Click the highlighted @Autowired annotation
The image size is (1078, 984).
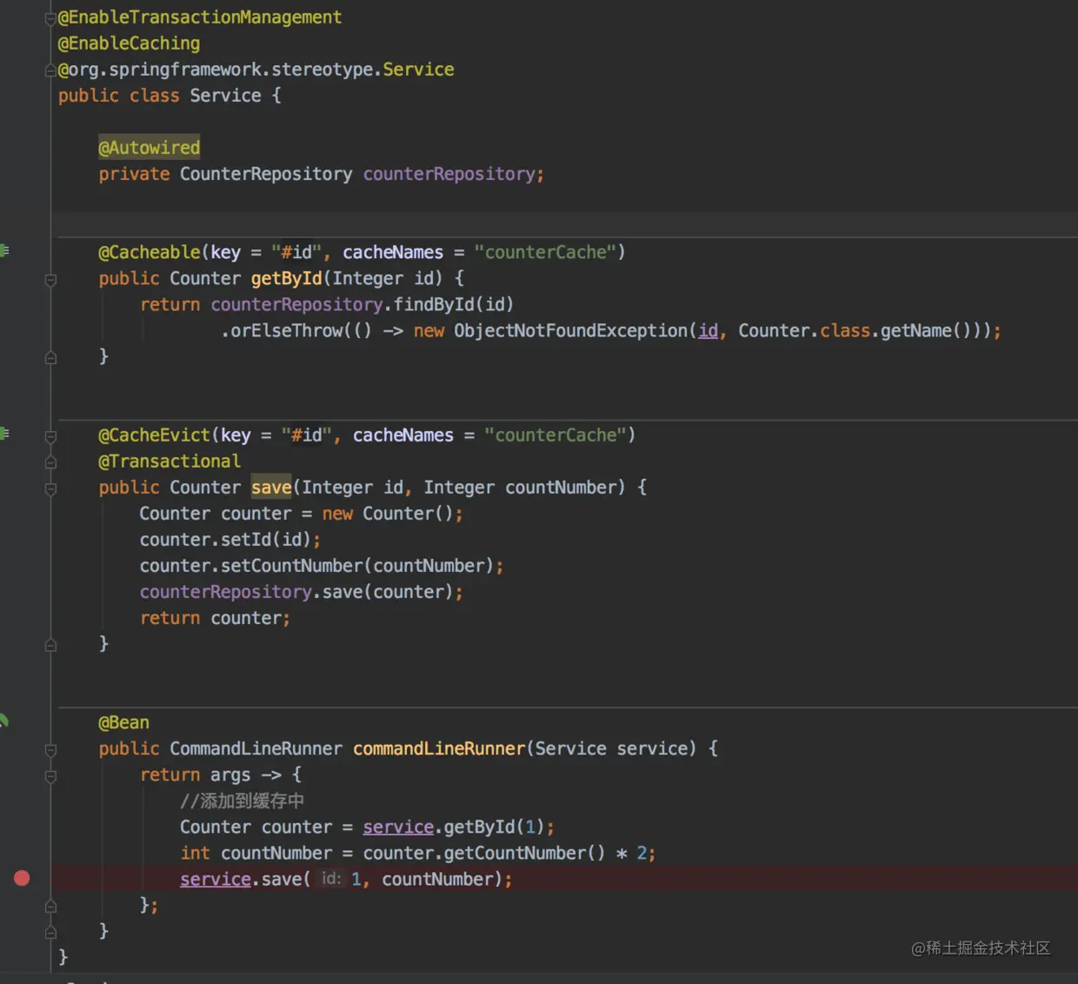click(x=149, y=148)
